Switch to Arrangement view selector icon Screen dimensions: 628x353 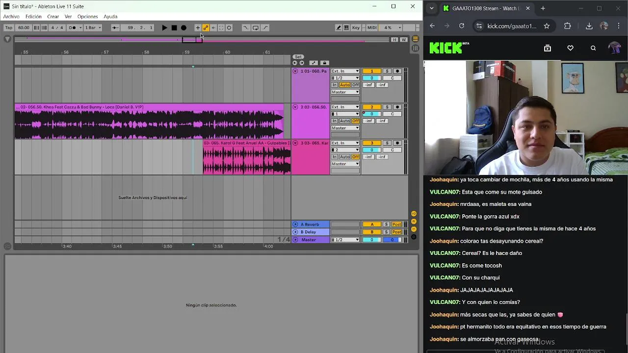point(415,39)
